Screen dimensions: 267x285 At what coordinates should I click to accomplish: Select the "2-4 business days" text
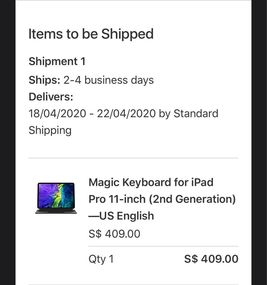pyautogui.click(x=108, y=80)
